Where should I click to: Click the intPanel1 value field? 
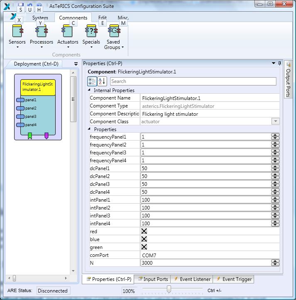[206, 200]
